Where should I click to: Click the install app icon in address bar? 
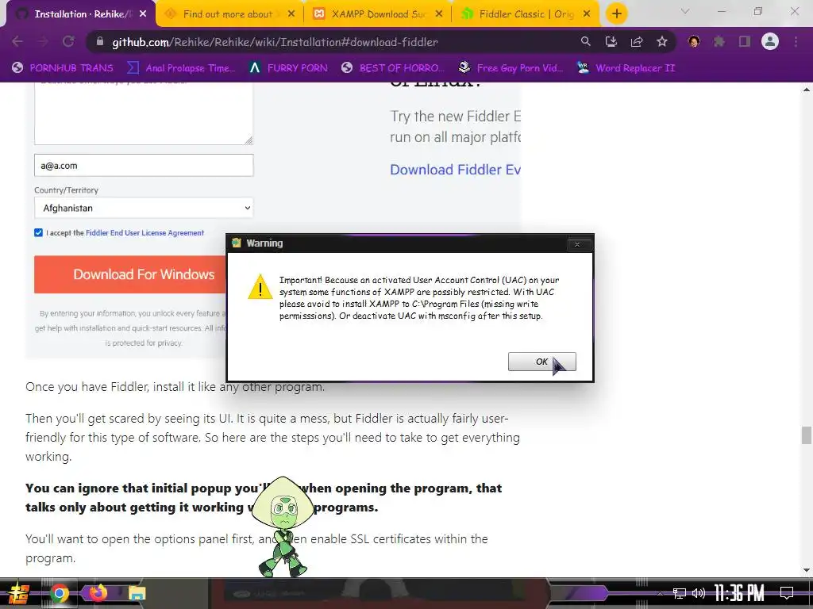coord(611,41)
